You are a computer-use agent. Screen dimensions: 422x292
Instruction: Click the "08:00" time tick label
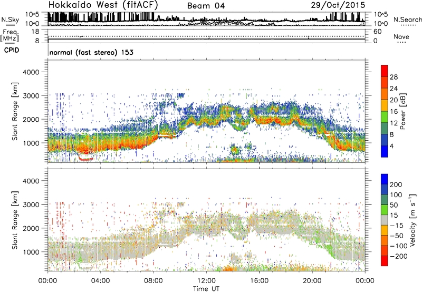(x=154, y=281)
